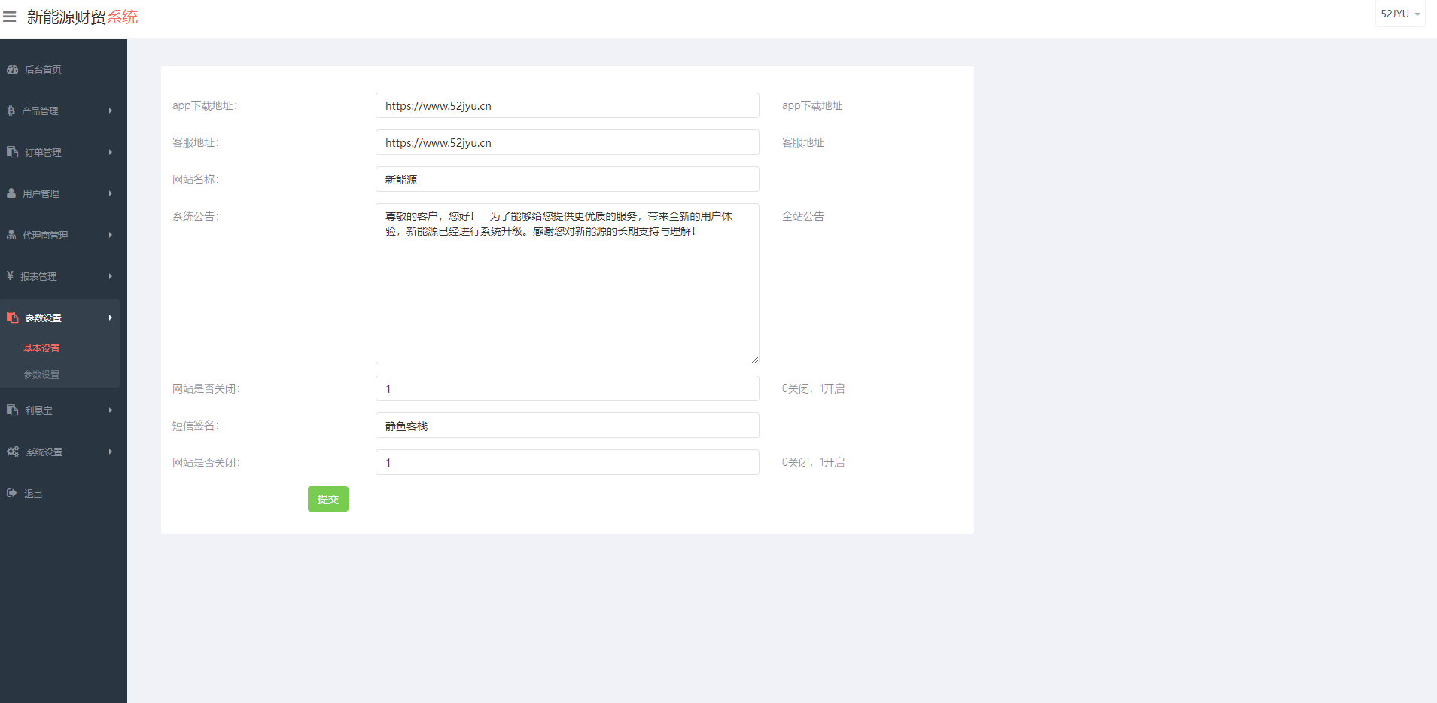Image resolution: width=1437 pixels, height=703 pixels.
Task: Open the 52JYU user dropdown
Action: click(x=1399, y=14)
